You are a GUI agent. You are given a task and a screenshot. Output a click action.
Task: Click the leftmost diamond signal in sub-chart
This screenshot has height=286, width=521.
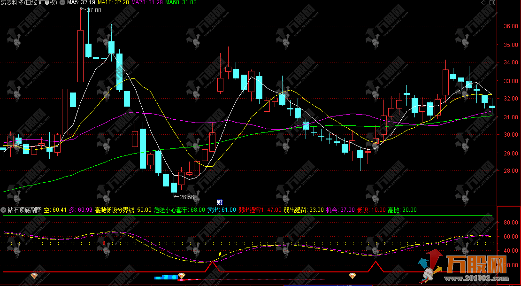(34, 276)
